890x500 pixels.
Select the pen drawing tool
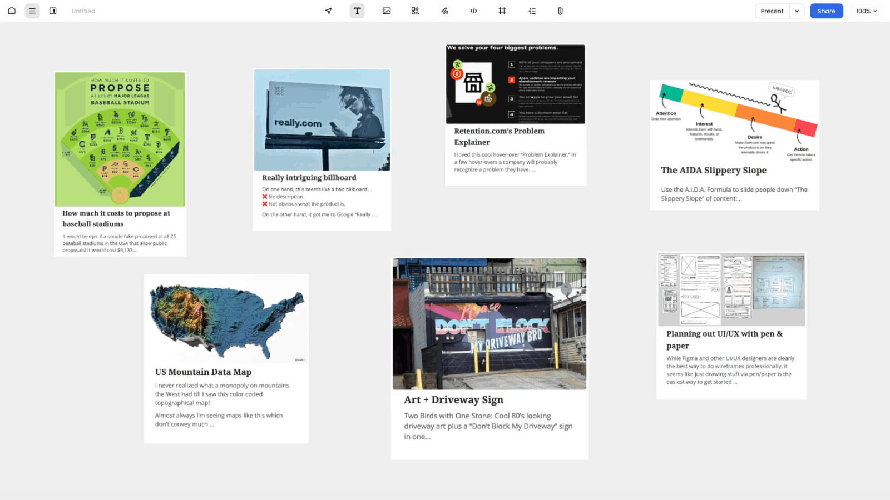coord(444,11)
